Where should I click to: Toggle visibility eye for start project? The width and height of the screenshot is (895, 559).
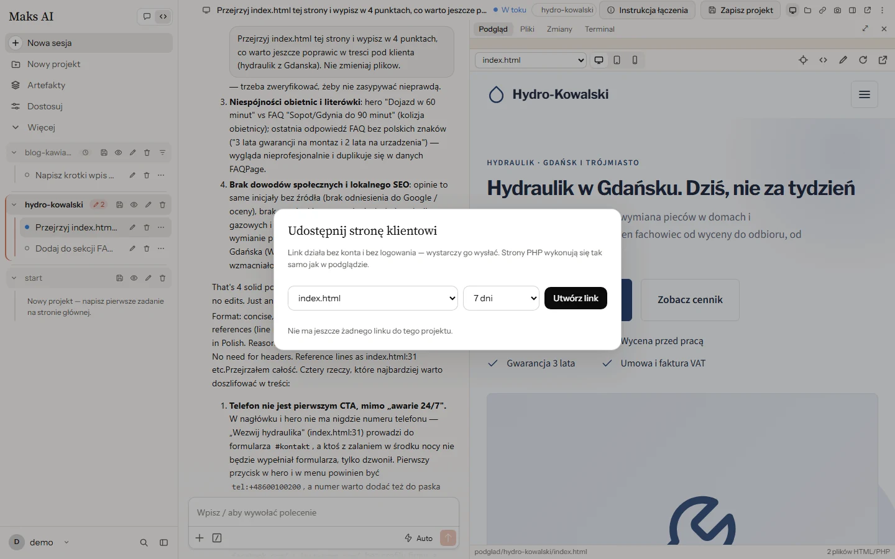pyautogui.click(x=134, y=278)
